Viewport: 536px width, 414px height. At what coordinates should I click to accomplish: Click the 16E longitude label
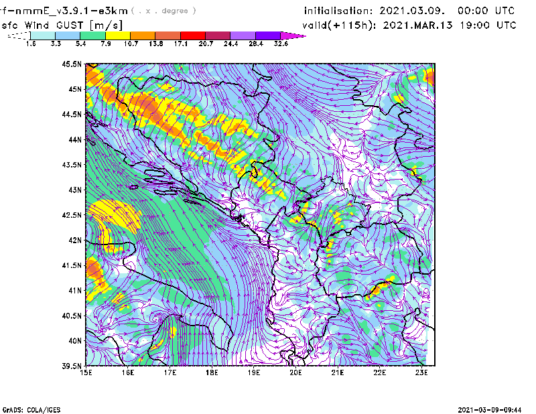[128, 372]
